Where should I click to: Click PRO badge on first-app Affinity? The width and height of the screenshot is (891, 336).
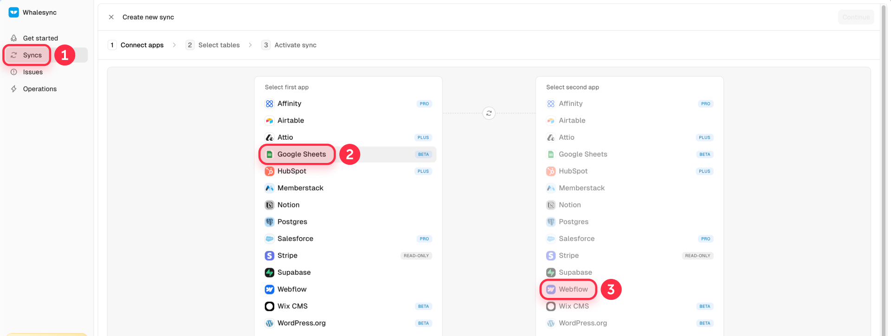424,103
